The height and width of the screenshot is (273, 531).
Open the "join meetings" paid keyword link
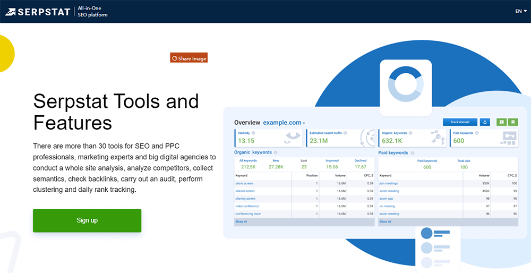(x=389, y=183)
